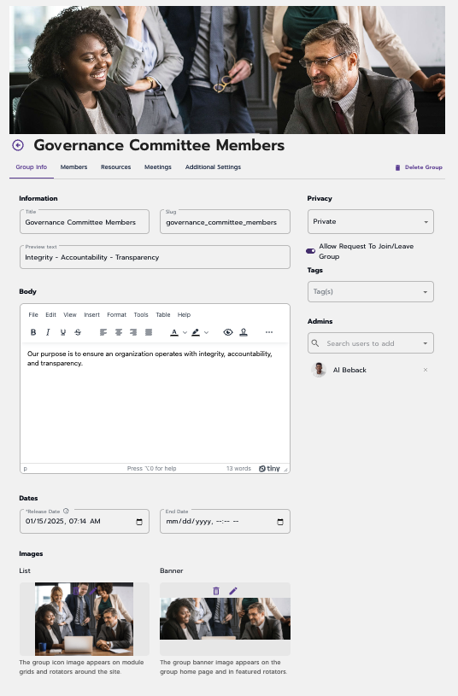Click the editor resize handle corner

285,469
